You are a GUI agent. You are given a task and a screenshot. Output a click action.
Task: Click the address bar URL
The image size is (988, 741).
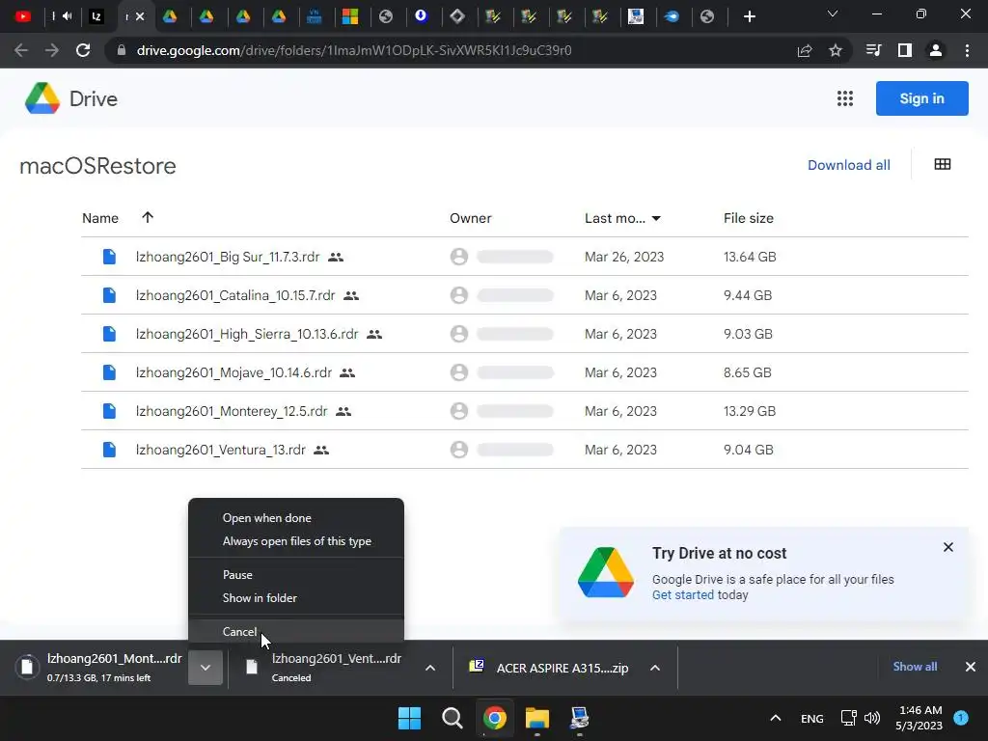click(x=354, y=50)
